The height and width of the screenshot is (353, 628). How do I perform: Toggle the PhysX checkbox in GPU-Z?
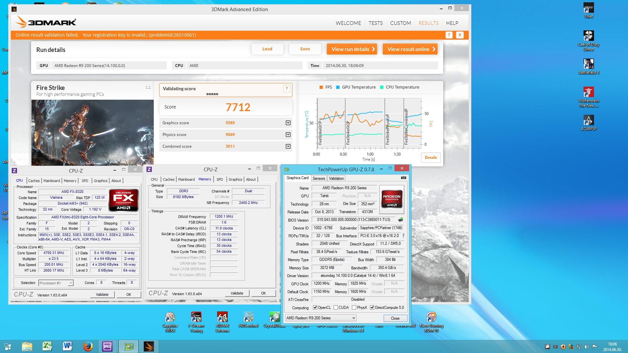pos(354,308)
